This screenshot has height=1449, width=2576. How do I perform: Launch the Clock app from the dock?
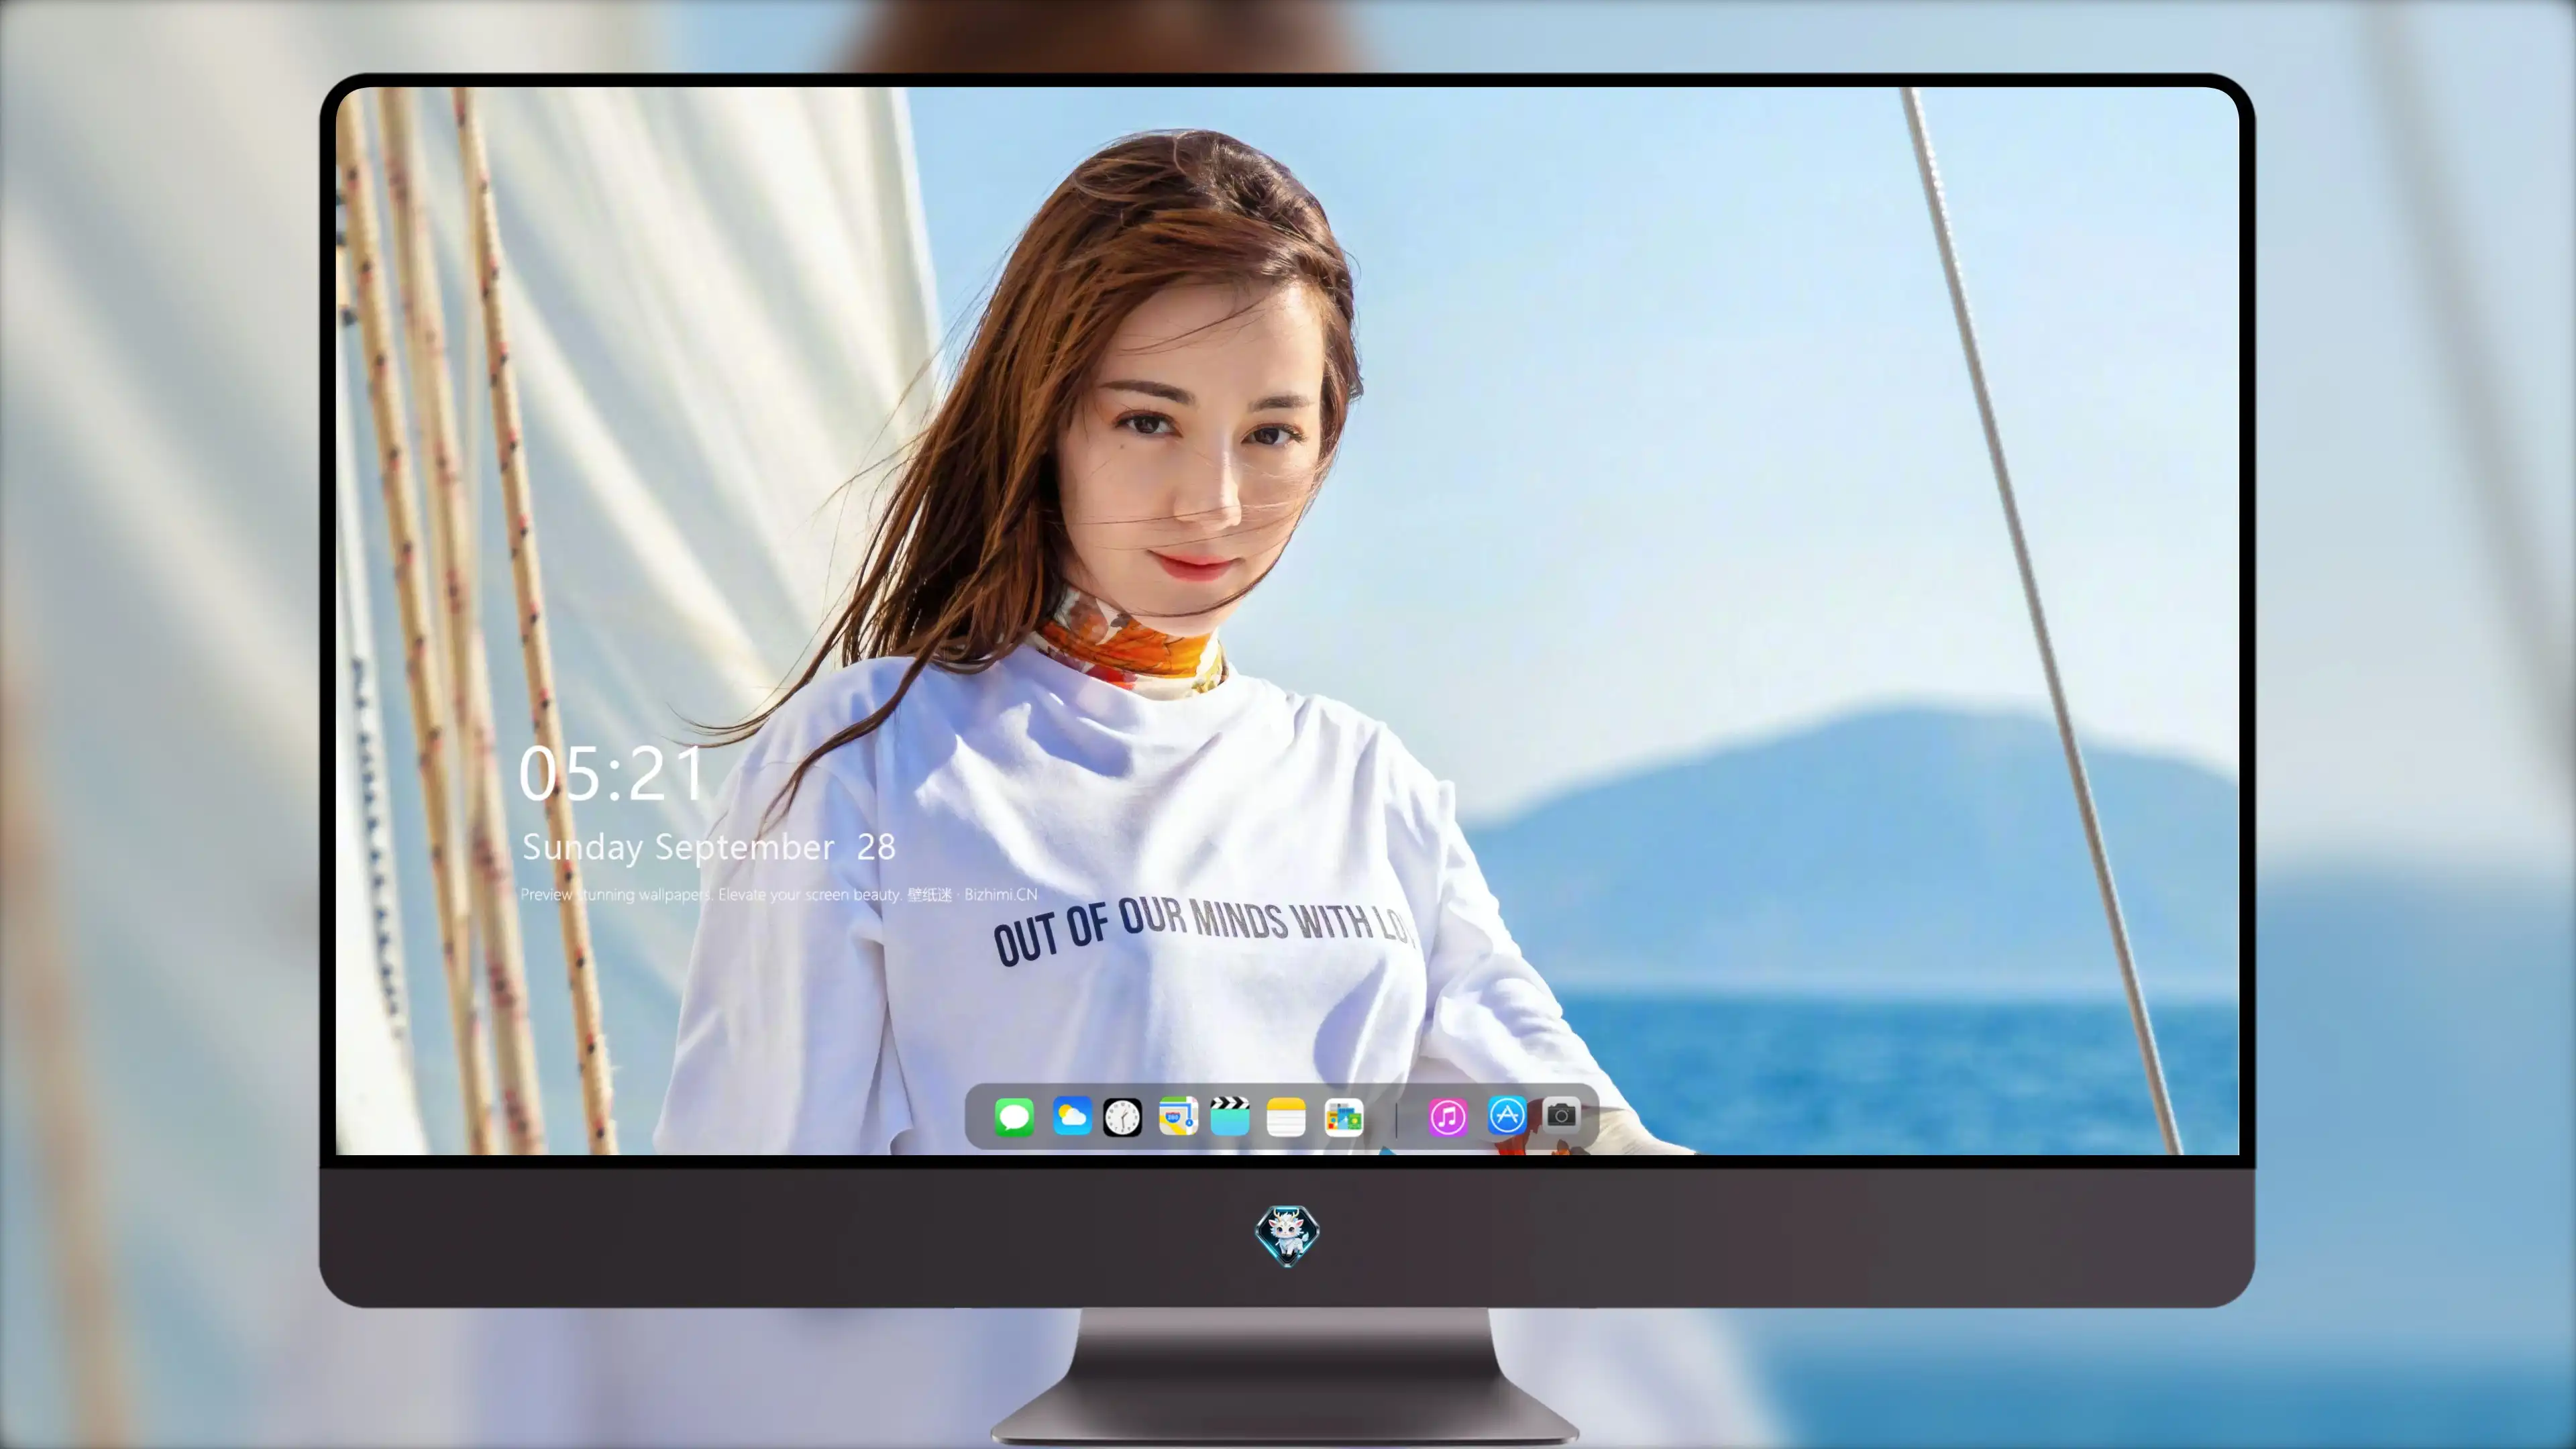coord(1122,1117)
